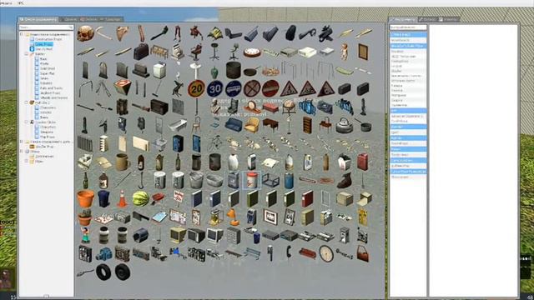
Task: Choose the round wall clock prop
Action: tap(252, 52)
